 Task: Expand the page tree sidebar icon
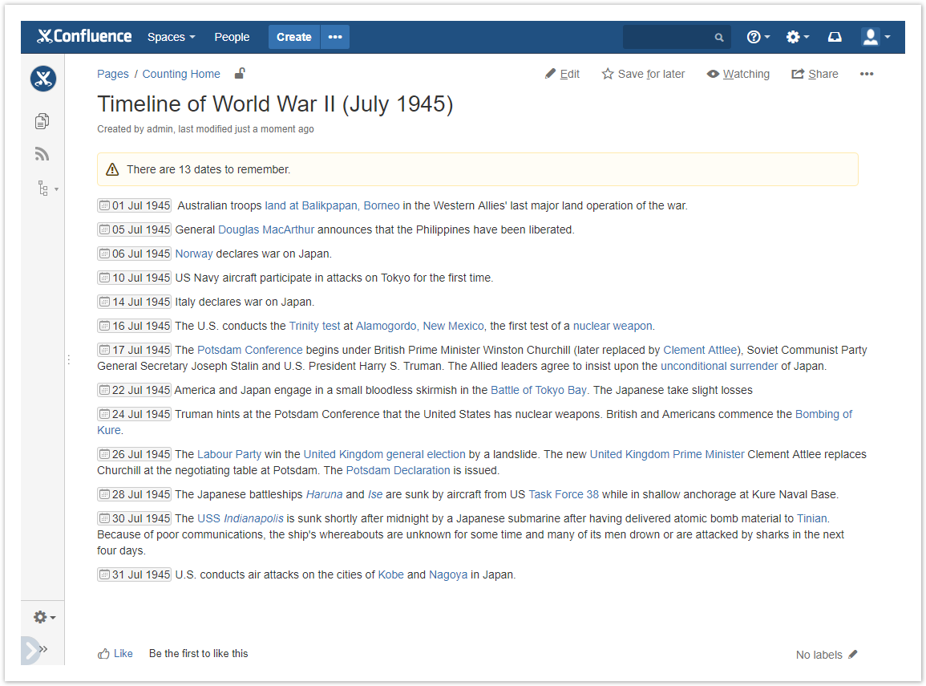click(47, 189)
